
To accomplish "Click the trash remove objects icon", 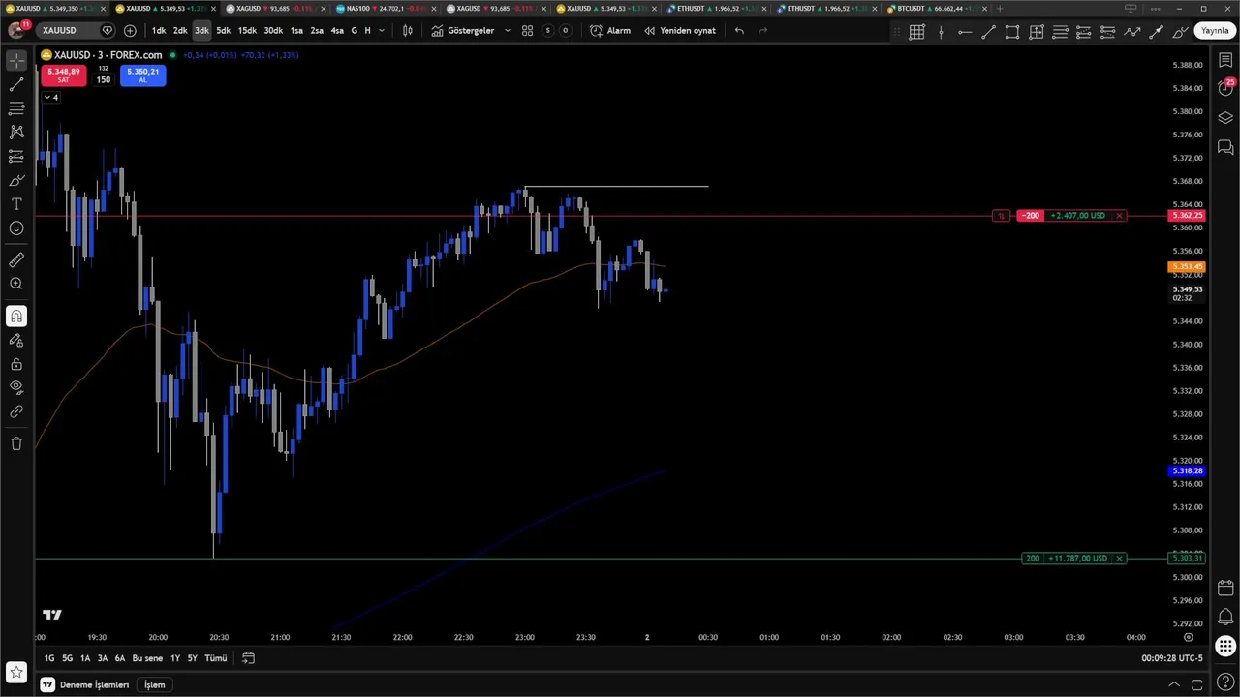I will click(16, 443).
